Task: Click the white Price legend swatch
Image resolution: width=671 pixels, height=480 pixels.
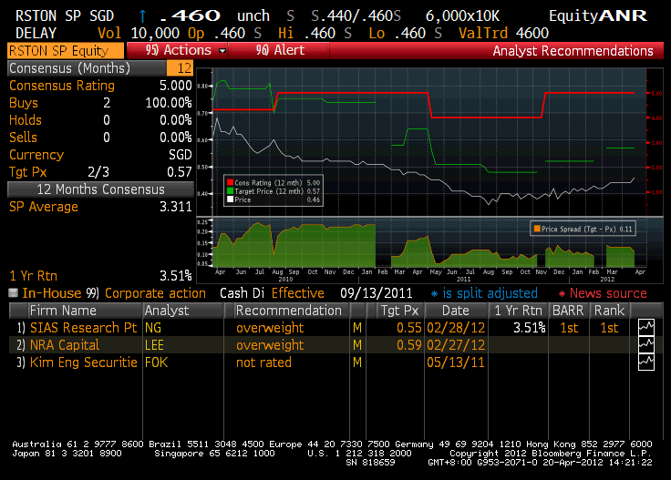Action: 231,199
